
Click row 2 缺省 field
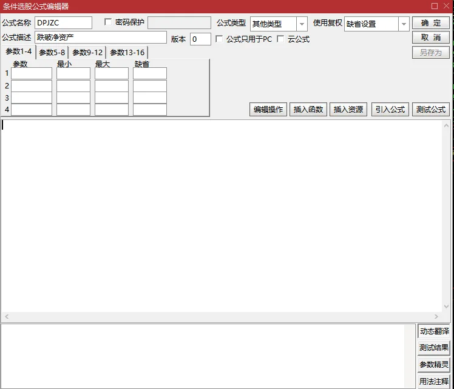(150, 86)
